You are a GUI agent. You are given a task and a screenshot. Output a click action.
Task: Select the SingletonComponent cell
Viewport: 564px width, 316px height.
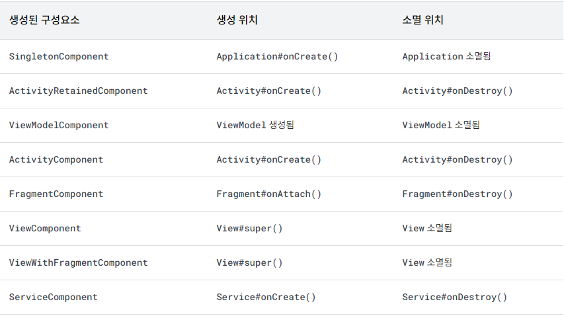click(59, 56)
